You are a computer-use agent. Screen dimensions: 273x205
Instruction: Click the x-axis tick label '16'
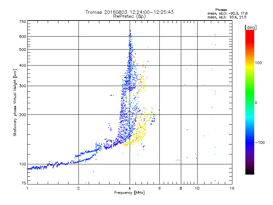(x=232, y=188)
